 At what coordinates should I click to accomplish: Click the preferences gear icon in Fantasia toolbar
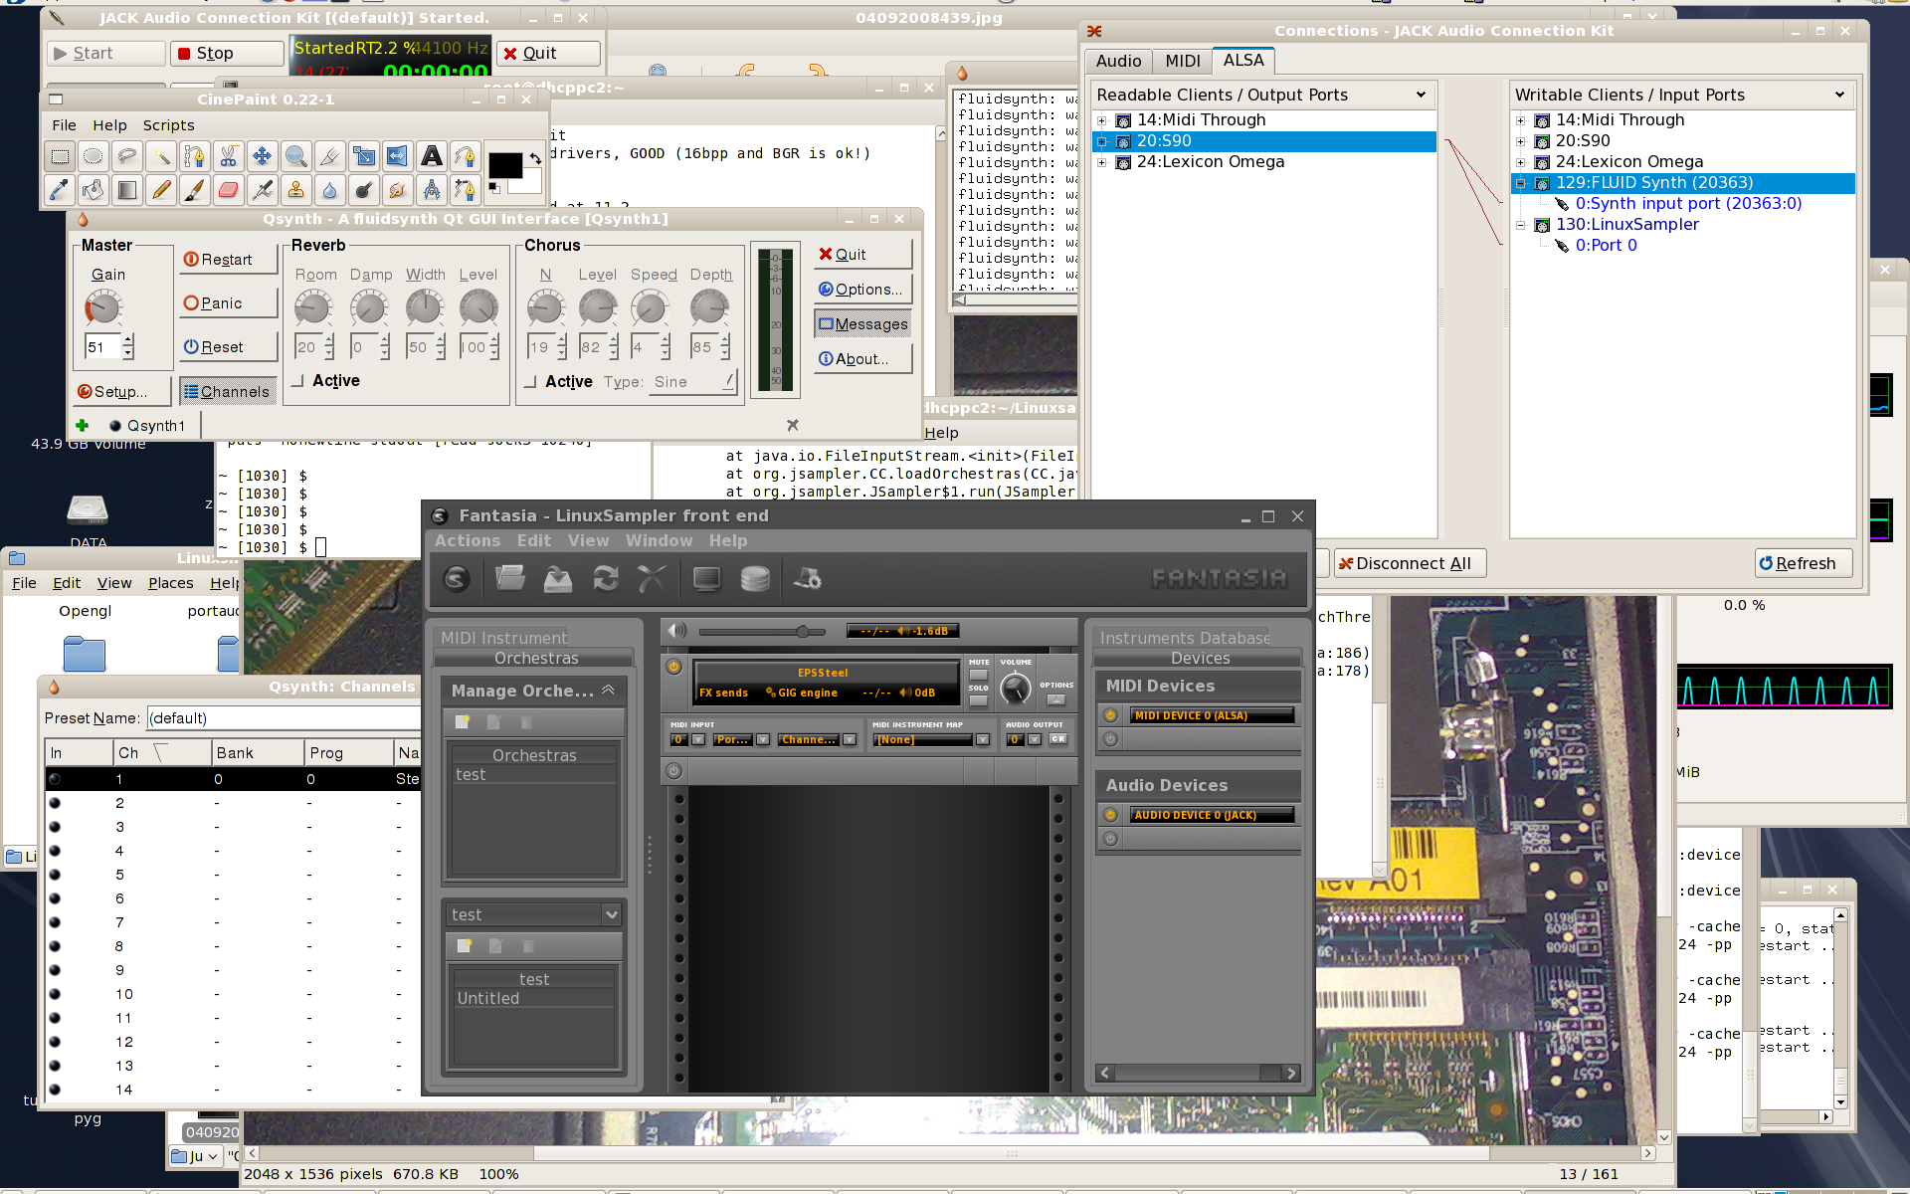pyautogui.click(x=807, y=578)
